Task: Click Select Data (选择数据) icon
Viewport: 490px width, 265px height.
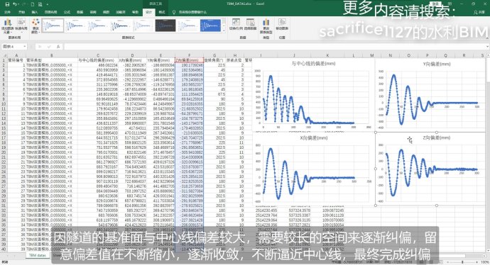Action: [x=250, y=24]
